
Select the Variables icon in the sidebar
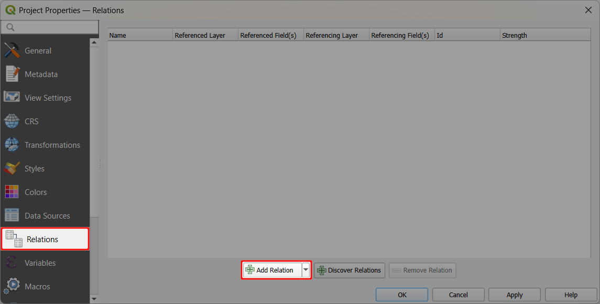(x=13, y=263)
